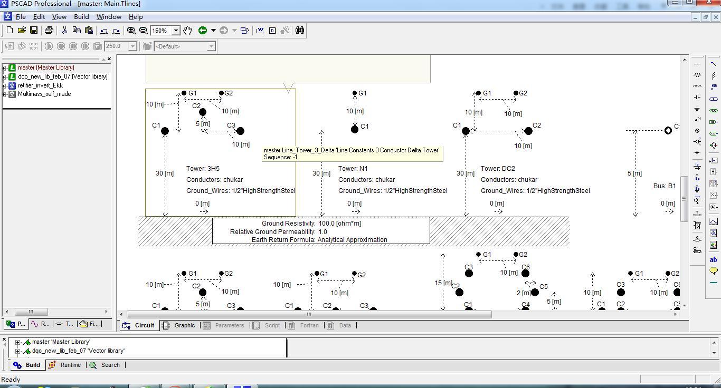
Task: Open the File menu
Action: pyautogui.click(x=21, y=17)
